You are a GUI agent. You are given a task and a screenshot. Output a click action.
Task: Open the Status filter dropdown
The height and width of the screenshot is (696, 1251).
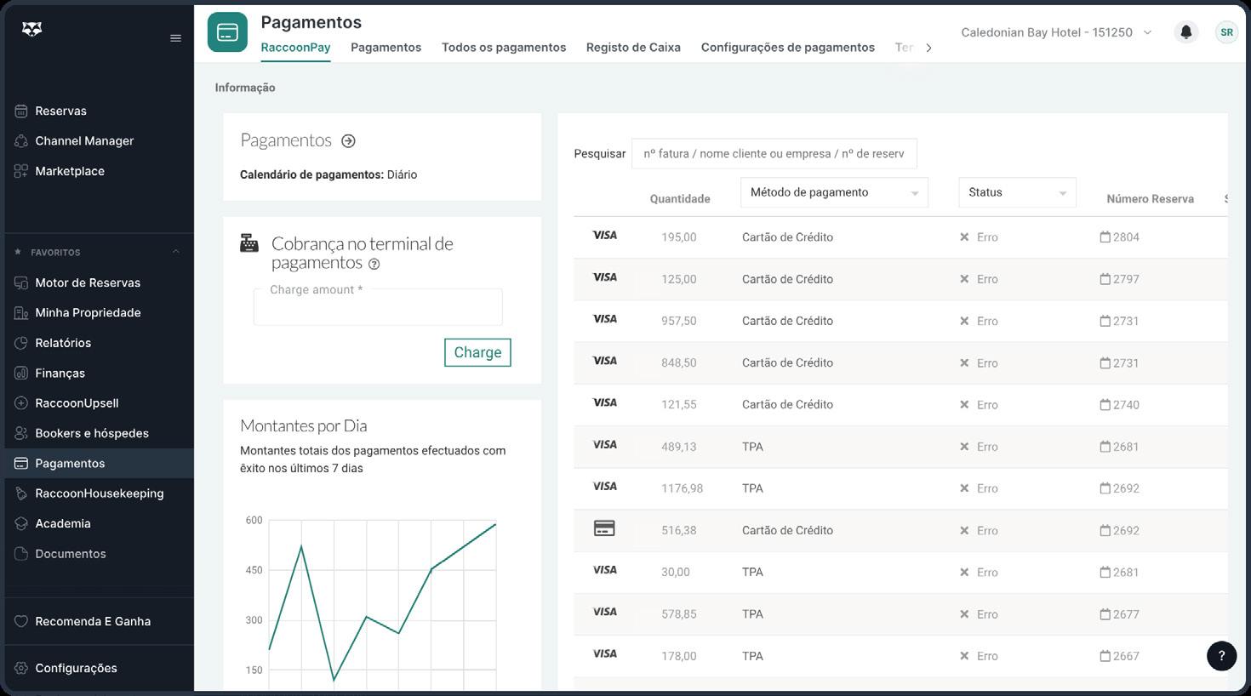tap(1017, 193)
